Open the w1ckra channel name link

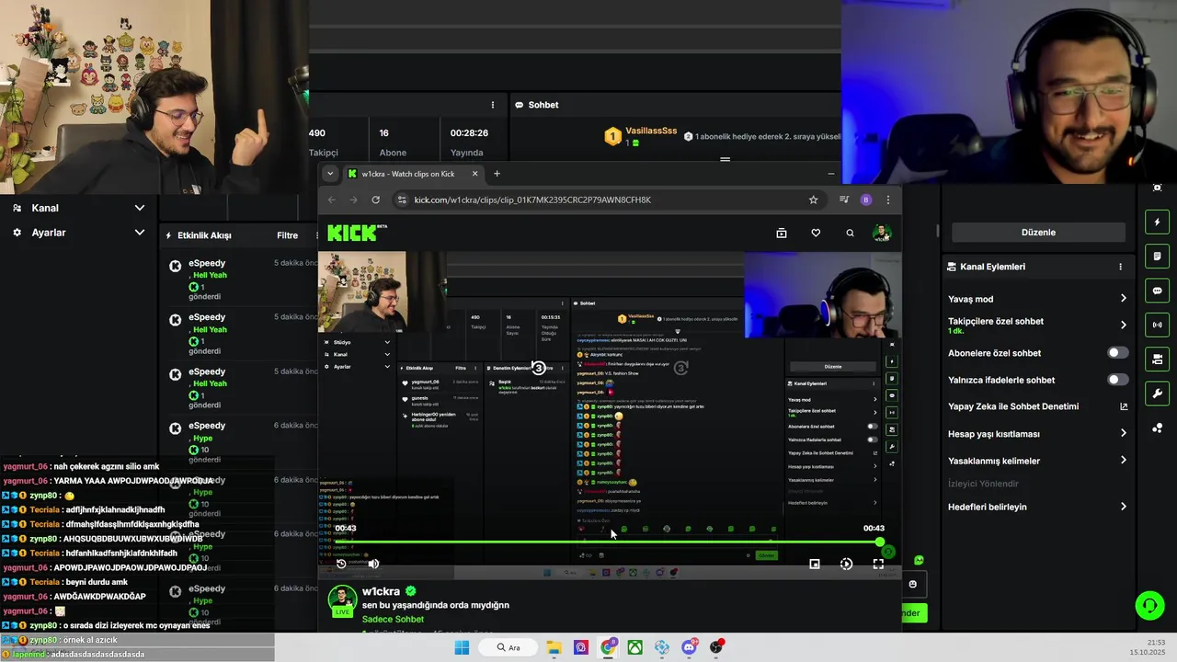tap(381, 591)
